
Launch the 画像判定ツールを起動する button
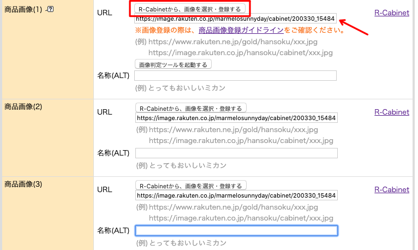pyautogui.click(x=173, y=64)
